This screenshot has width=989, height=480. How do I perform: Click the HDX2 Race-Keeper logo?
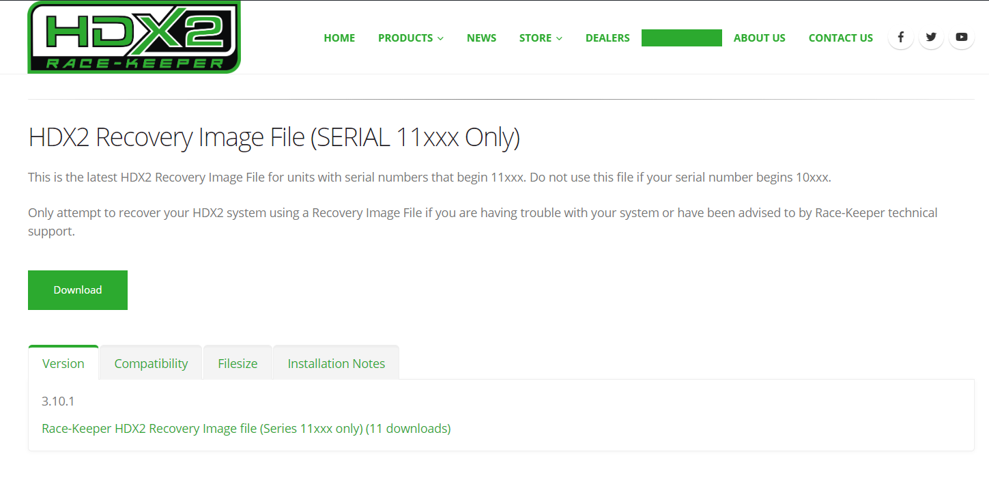[x=134, y=37]
